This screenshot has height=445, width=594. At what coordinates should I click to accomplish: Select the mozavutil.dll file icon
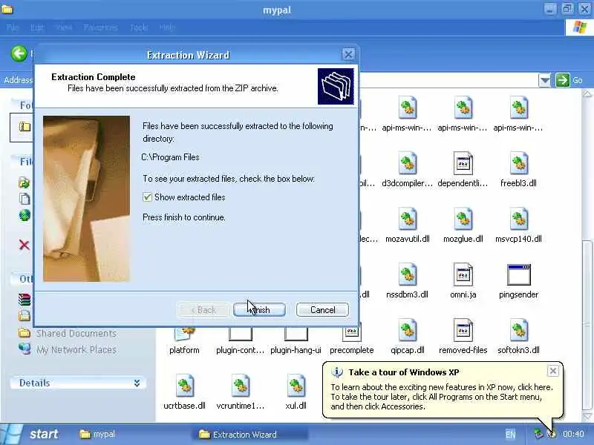[x=407, y=219]
